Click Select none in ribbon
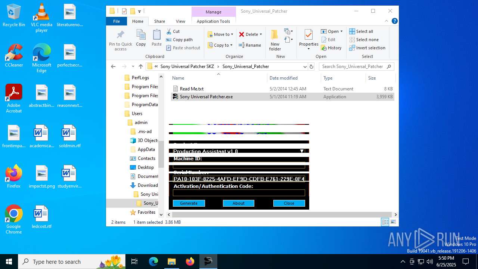The height and width of the screenshot is (269, 478). pyautogui.click(x=364, y=40)
